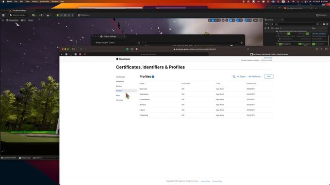Open the All Types filter dropdown
Viewport: 330px width, 185px height.
pos(242,77)
